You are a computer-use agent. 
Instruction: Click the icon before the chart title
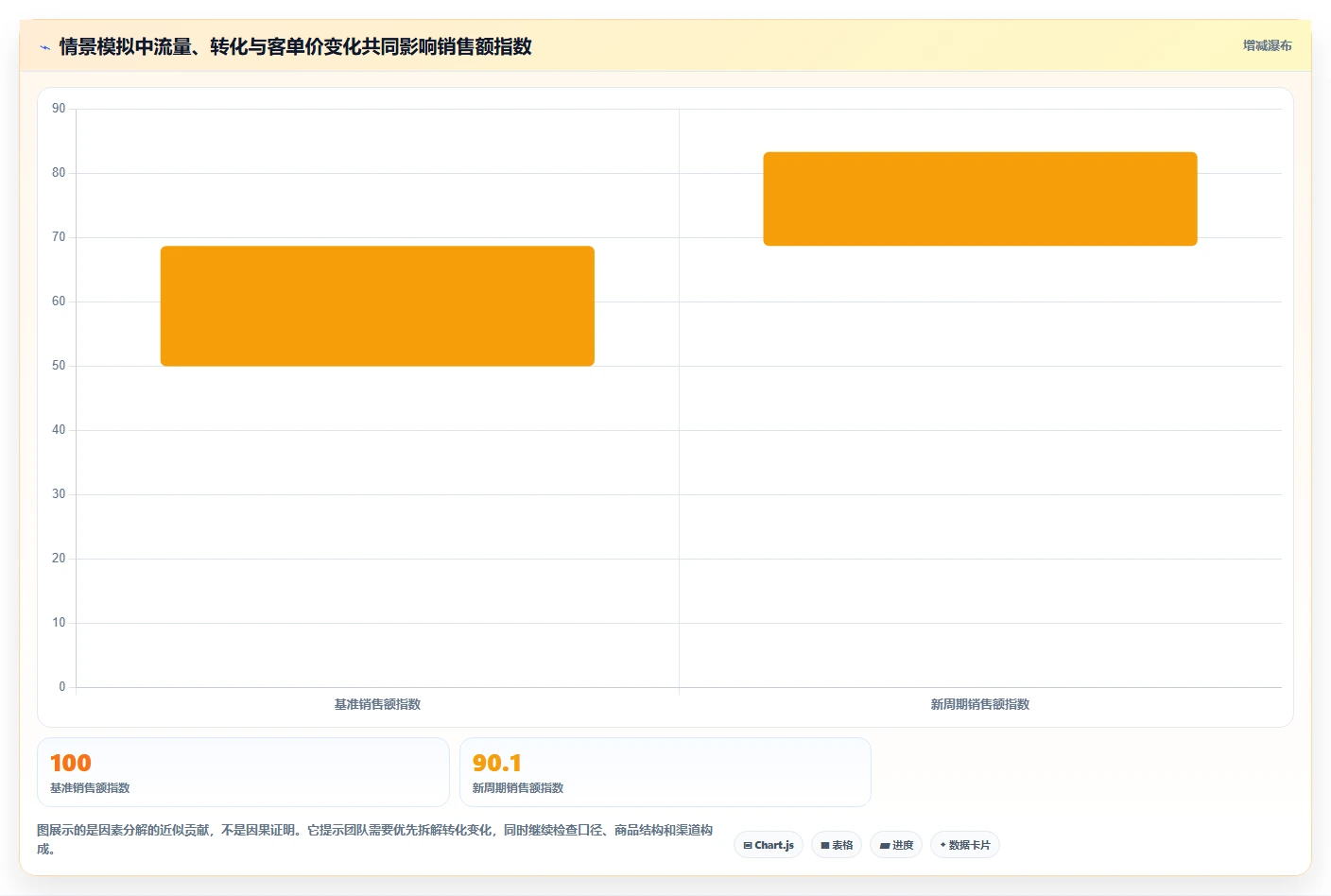(44, 47)
